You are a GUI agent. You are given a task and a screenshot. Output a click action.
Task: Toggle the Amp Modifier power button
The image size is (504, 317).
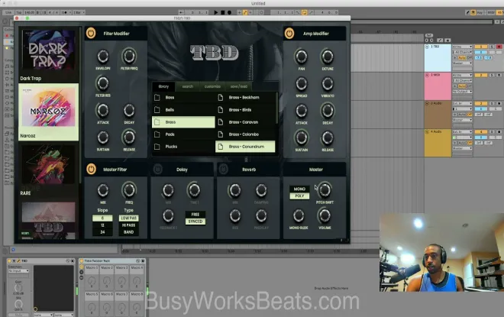click(289, 33)
